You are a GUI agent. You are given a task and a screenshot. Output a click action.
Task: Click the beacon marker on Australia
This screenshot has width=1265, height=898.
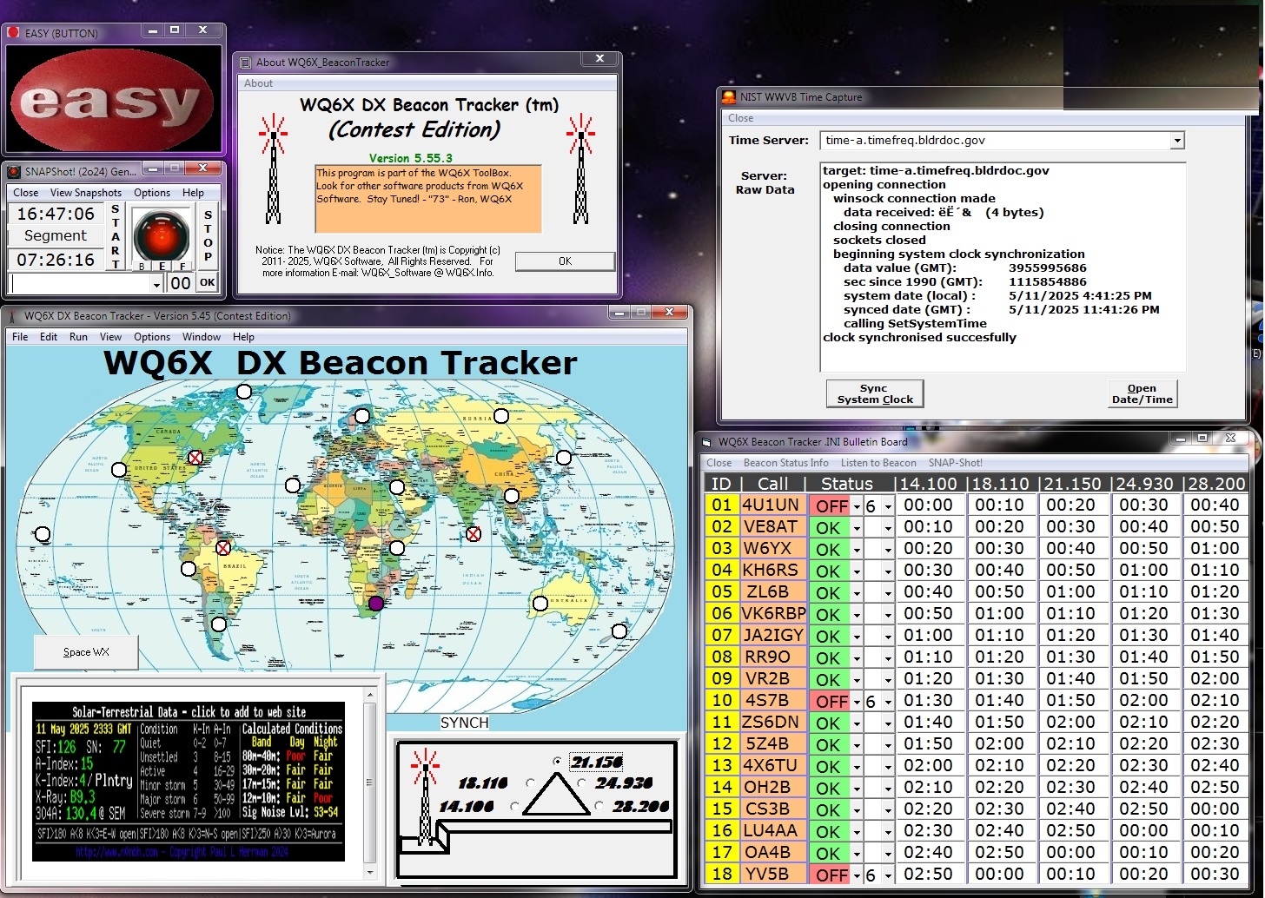(540, 603)
